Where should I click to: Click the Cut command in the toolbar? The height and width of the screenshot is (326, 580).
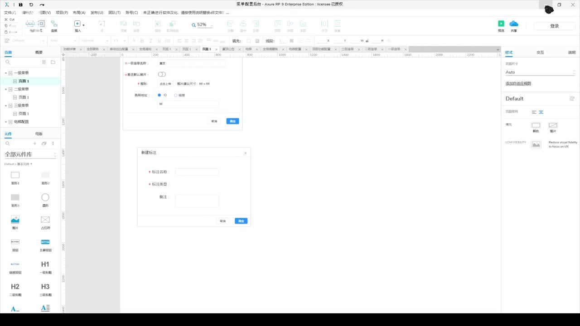coord(10,19)
